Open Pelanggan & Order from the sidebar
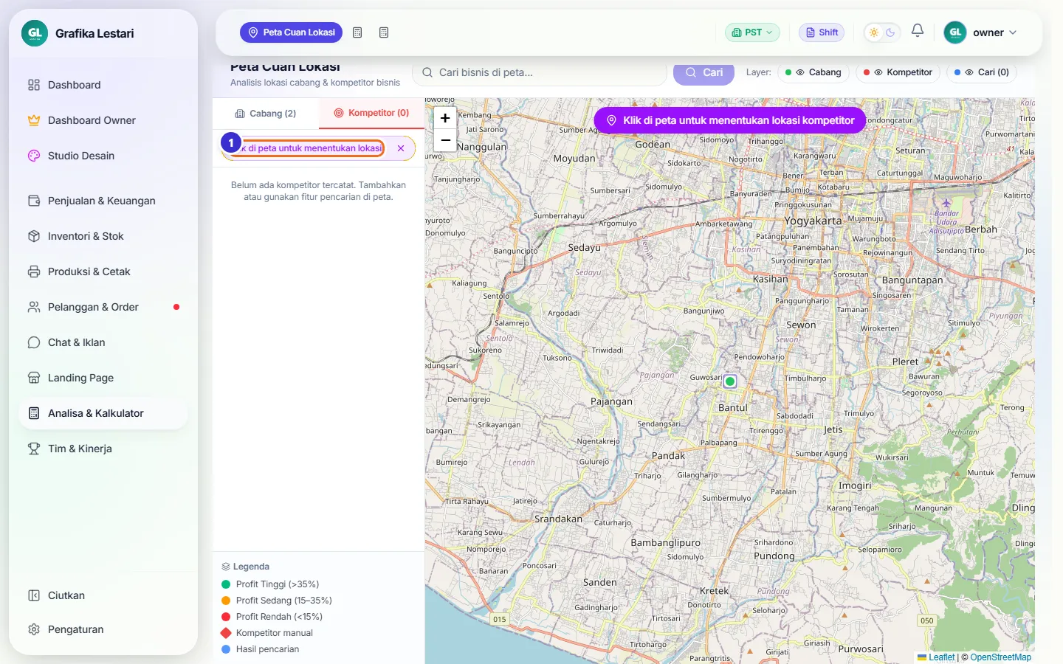 [103, 307]
